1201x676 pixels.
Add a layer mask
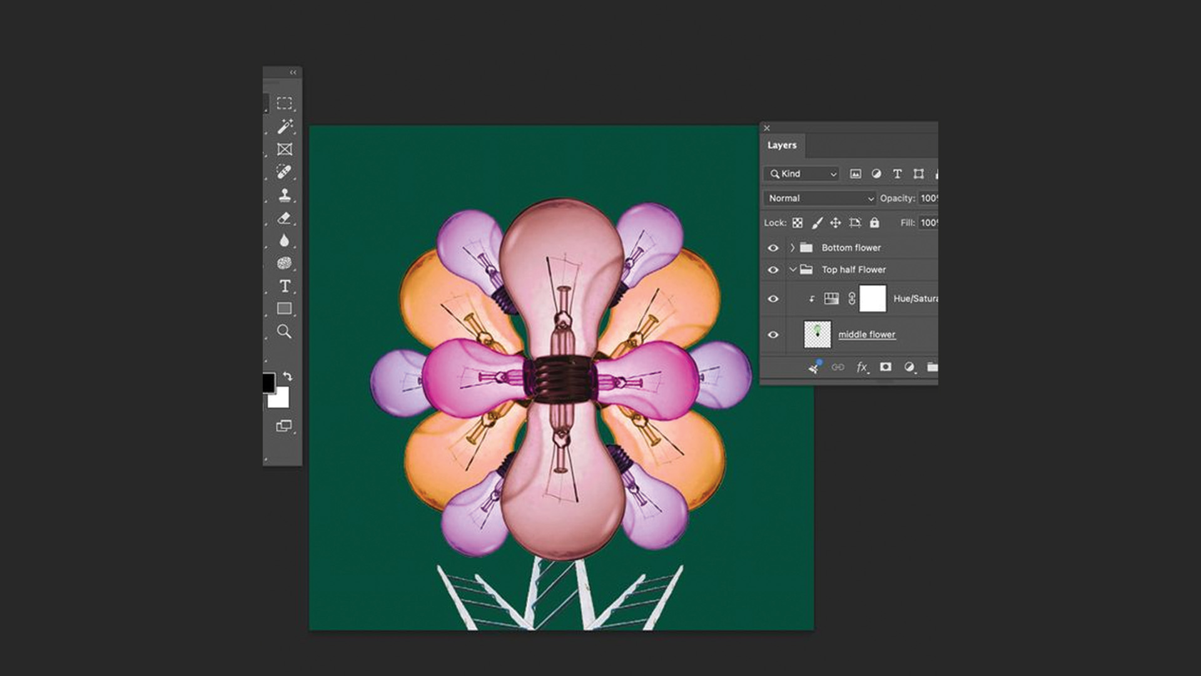885,367
